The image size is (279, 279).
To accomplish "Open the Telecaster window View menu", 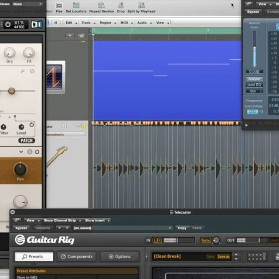I will pos(33,221).
